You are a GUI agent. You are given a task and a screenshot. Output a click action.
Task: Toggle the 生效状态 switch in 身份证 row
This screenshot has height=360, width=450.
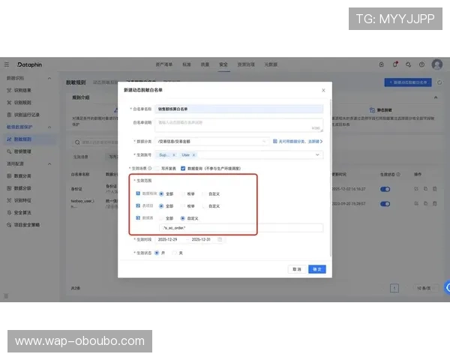[x=385, y=189]
